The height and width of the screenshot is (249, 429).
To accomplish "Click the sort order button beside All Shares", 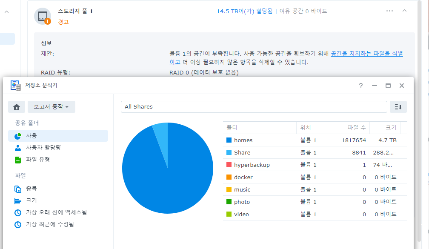I will (x=398, y=107).
